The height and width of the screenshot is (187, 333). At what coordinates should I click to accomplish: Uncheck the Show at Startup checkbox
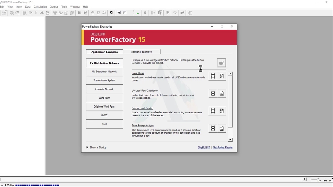[x=87, y=148]
